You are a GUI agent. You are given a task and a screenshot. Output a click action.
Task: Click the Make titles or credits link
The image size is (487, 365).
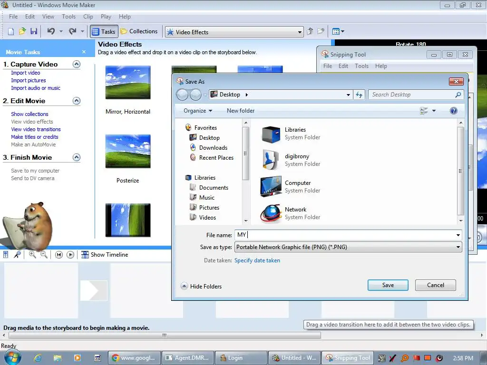pos(34,137)
